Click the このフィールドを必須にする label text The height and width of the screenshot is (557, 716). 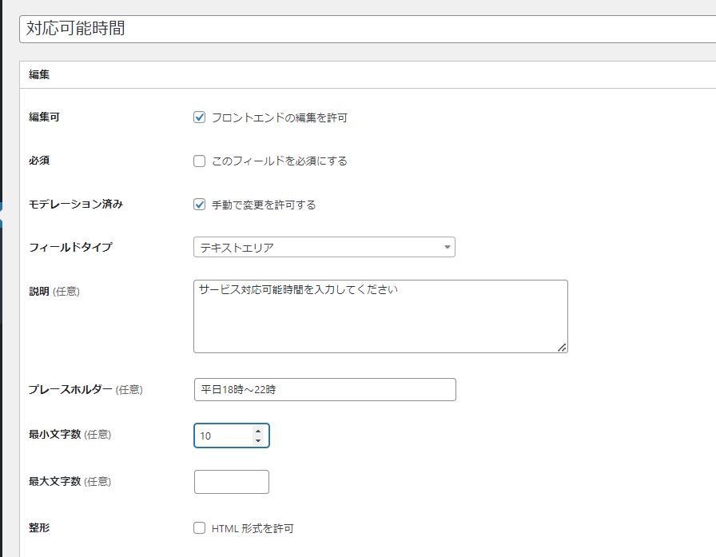[x=279, y=161]
